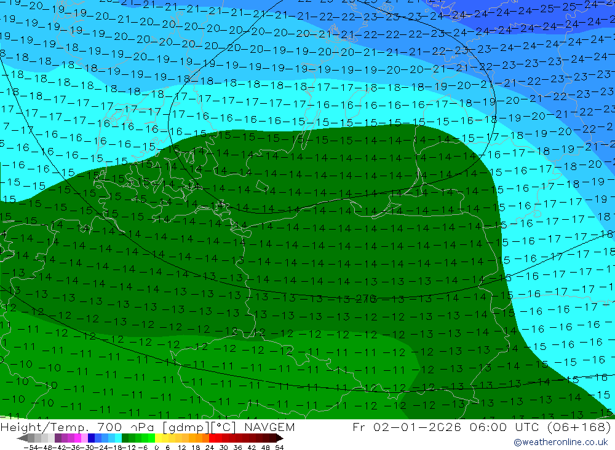Screen dimensions: 615x450
Task: Pick the dark purple swatch above legend value -42
Action: (x=58, y=438)
